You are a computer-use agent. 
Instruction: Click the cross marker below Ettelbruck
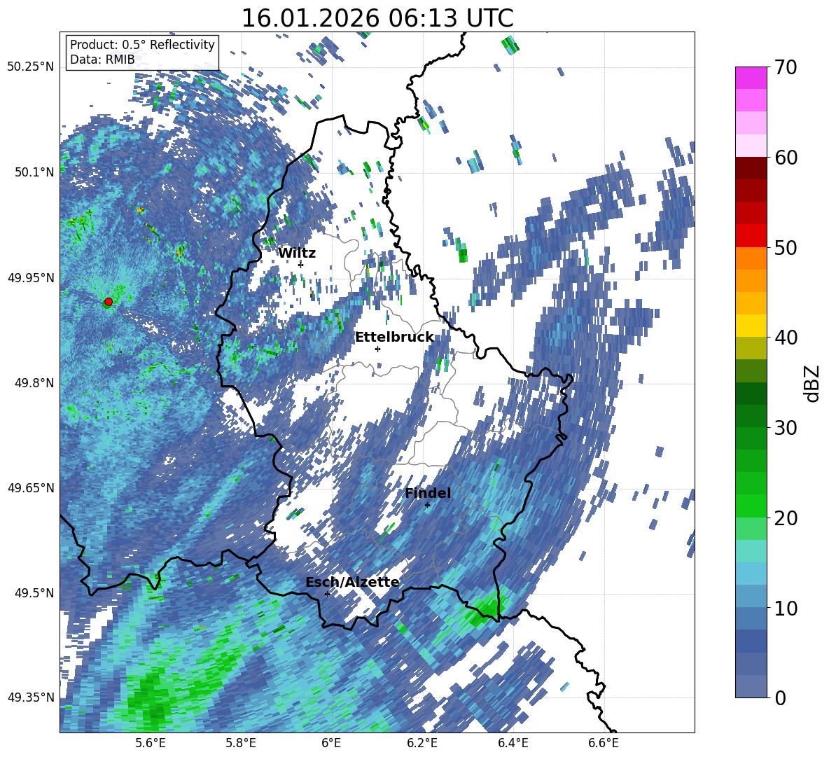tap(377, 349)
